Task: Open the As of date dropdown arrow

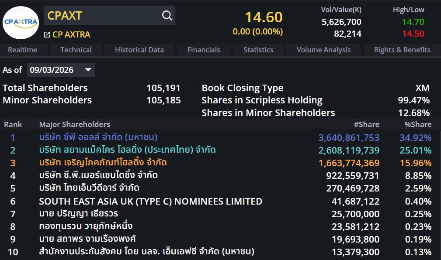Action: [x=88, y=70]
